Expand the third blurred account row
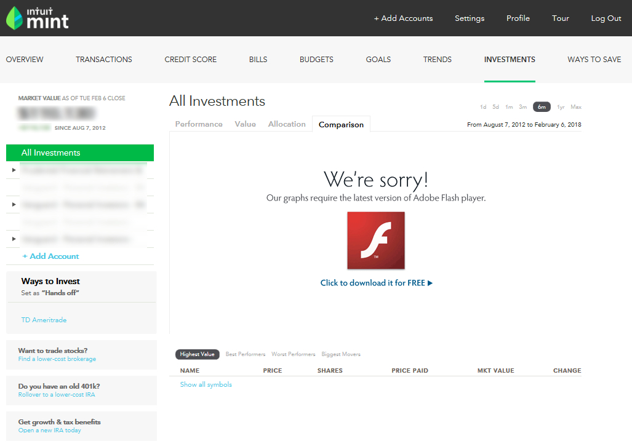The height and width of the screenshot is (444, 632). pyautogui.click(x=14, y=204)
